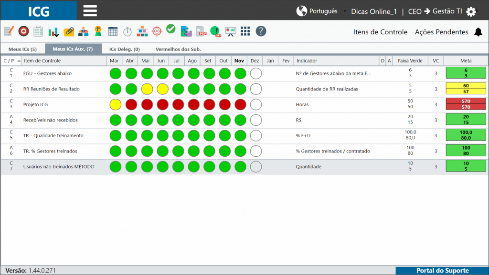Click the green checkmark icon
Image resolution: width=489 pixels, height=275 pixels.
(171, 29)
